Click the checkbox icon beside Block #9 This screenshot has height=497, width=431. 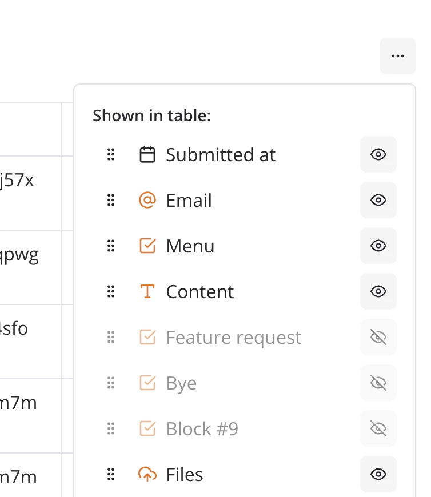pos(147,428)
